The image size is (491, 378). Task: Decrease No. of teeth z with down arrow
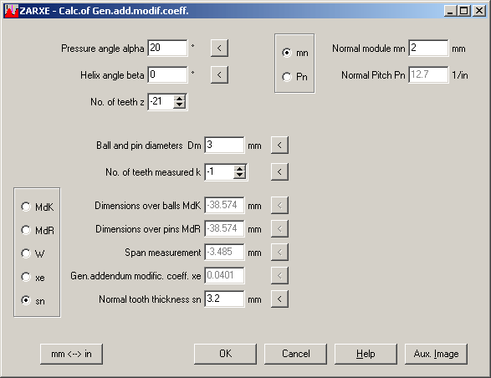click(180, 105)
